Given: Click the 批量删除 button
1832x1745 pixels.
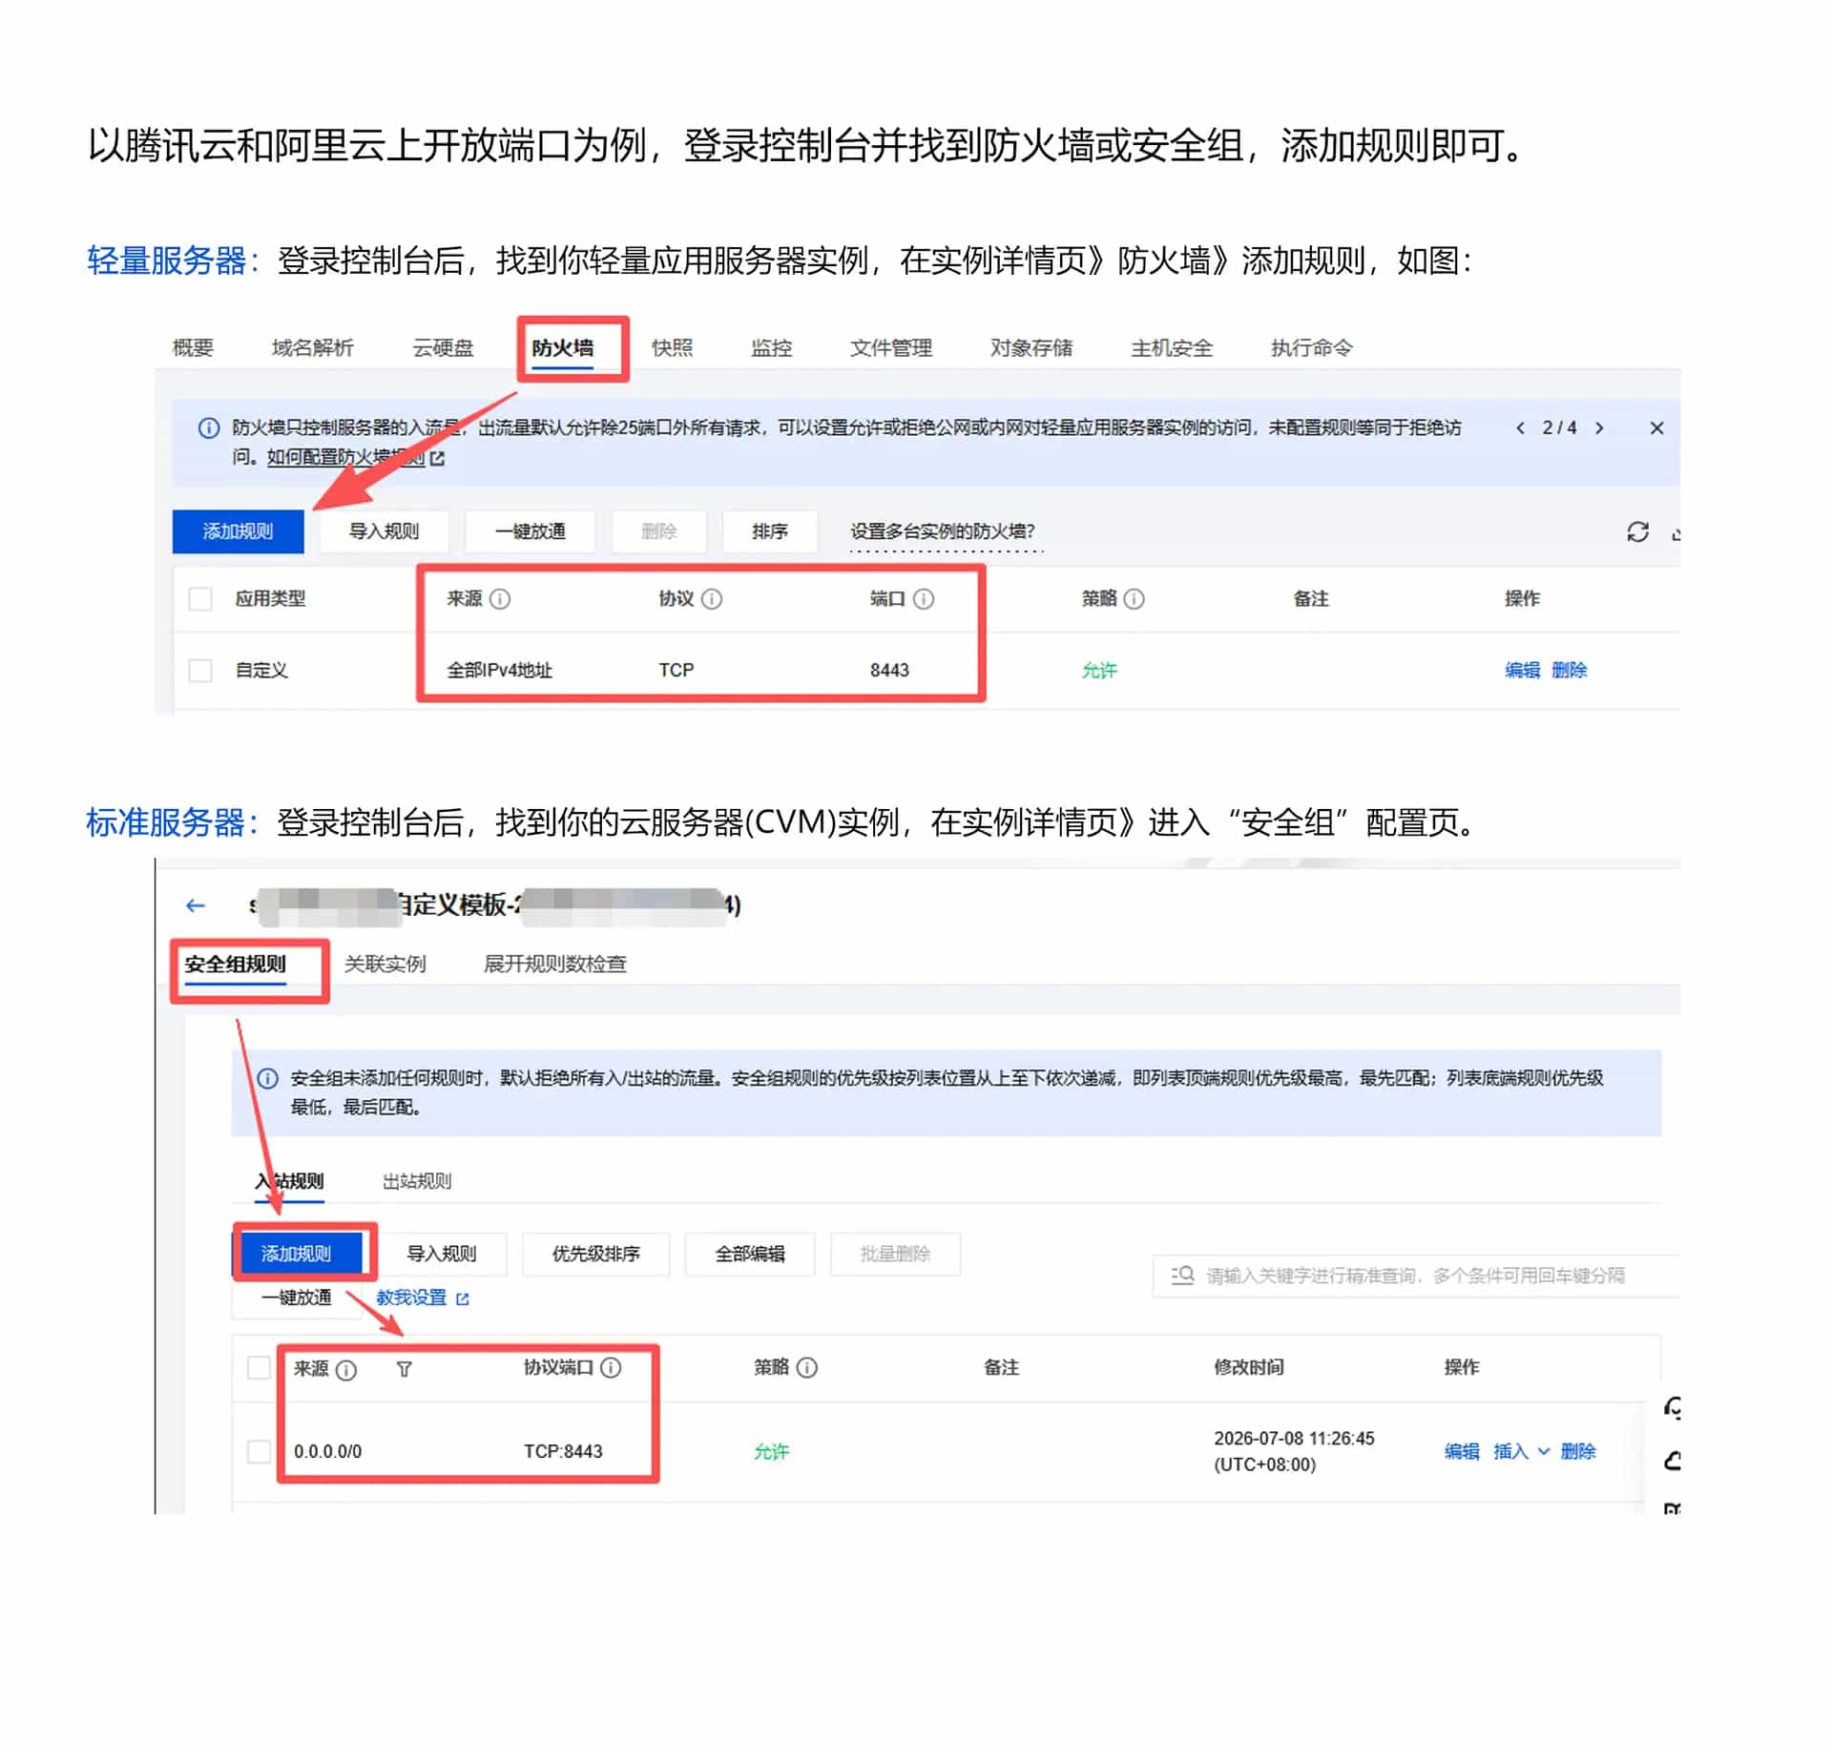Looking at the screenshot, I should pyautogui.click(x=895, y=1254).
